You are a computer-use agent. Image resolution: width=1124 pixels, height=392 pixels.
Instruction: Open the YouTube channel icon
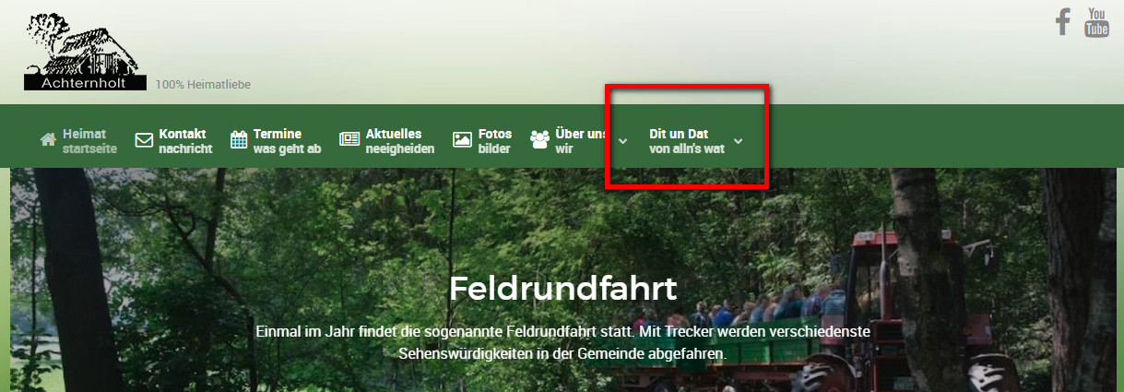tap(1096, 22)
